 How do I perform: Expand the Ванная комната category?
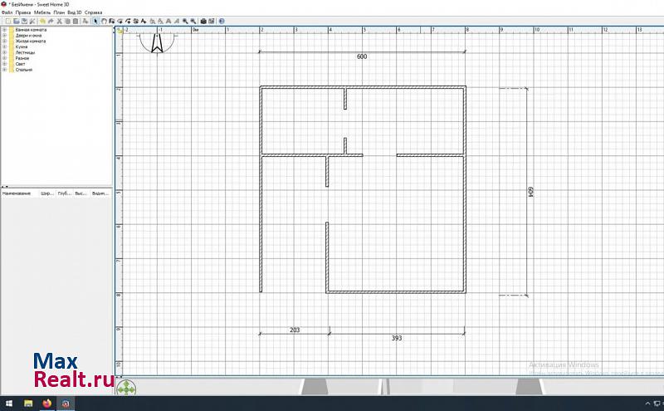(x=4, y=30)
